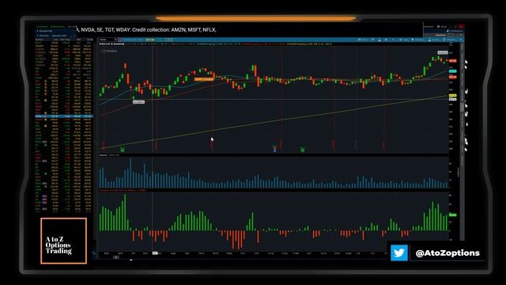506x285 pixels.
Task: Click the highlighted date marker on time axis
Action: [x=155, y=253]
